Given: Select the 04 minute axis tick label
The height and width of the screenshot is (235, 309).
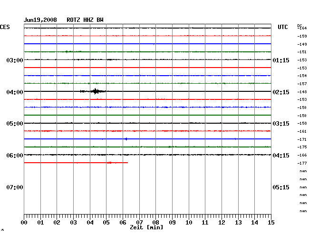Looking at the screenshot, I should click(90, 223).
